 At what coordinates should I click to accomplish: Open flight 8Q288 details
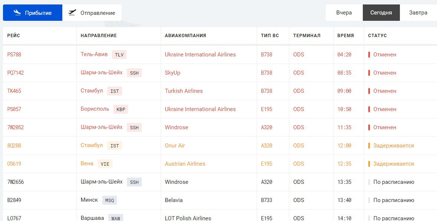coord(14,146)
